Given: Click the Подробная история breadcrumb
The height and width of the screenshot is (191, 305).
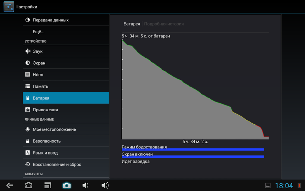Looking at the screenshot, I should click(164, 24).
